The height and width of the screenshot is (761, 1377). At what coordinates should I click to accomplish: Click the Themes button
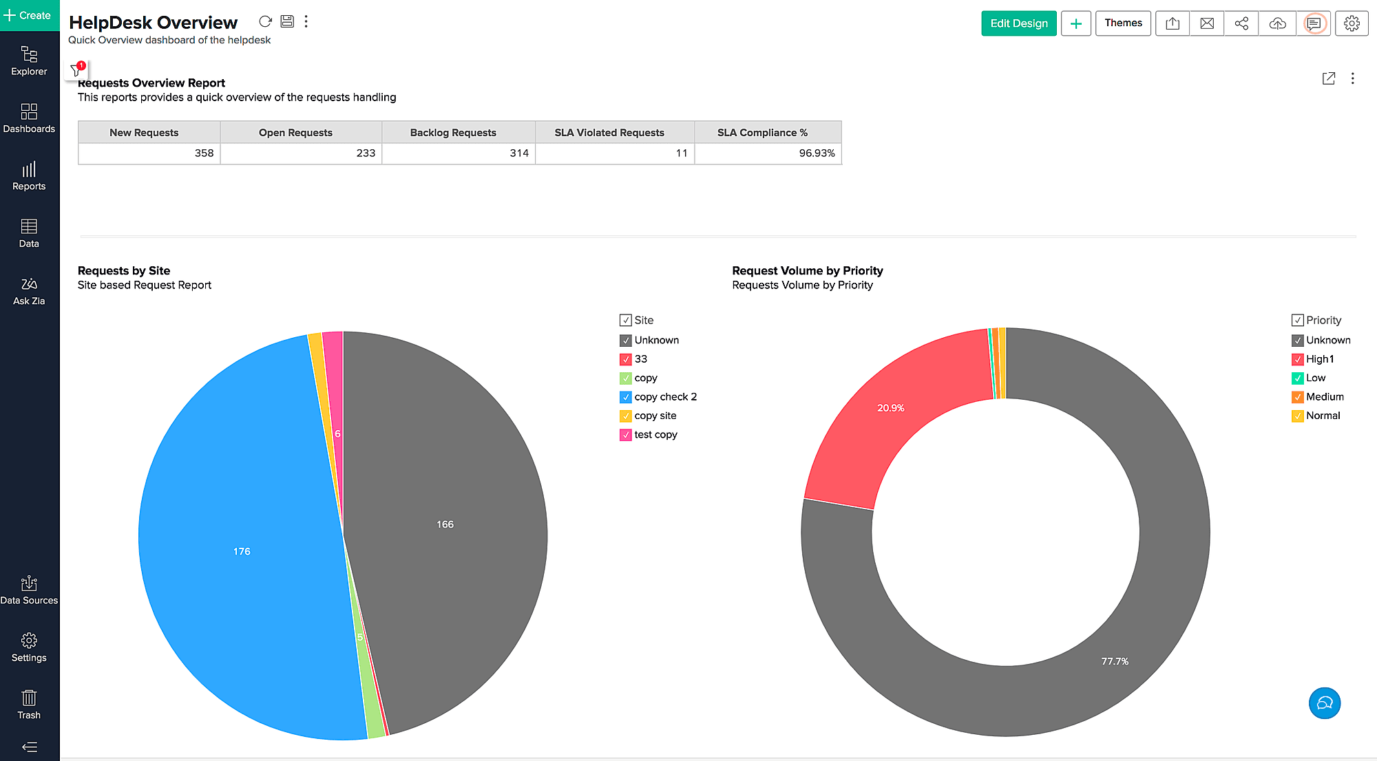coord(1123,23)
